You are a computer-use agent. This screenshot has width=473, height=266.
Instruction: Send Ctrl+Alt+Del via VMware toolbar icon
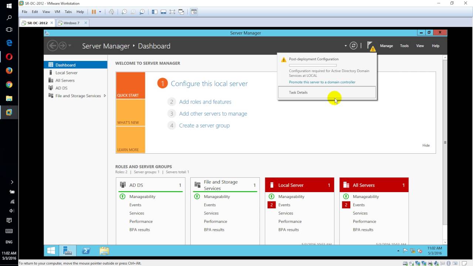[x=111, y=12]
